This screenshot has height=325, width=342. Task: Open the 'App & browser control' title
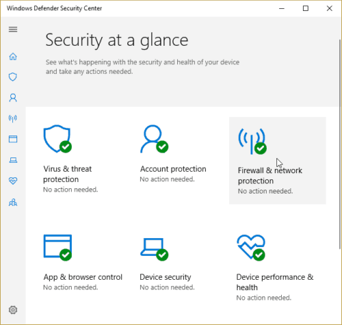pyautogui.click(x=83, y=277)
